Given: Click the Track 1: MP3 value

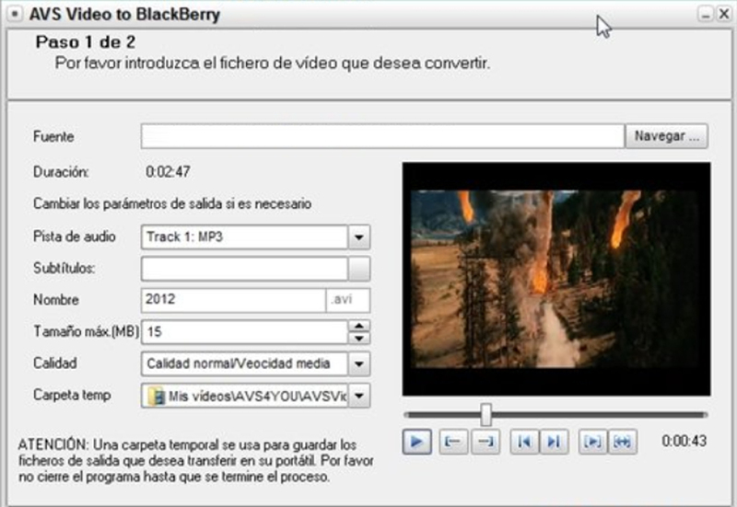Looking at the screenshot, I should coord(185,236).
